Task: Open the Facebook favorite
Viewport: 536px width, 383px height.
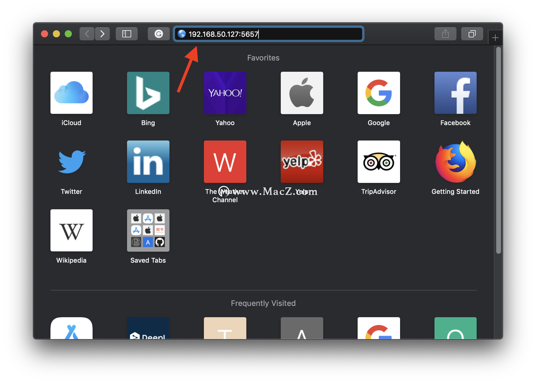Action: 456,93
